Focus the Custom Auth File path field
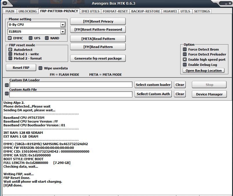The width and height of the screenshot is (233, 196). pos(71,95)
